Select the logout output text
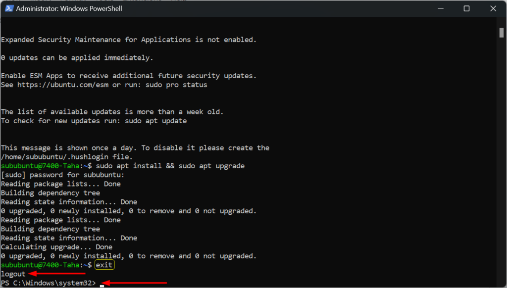 [x=13, y=274]
